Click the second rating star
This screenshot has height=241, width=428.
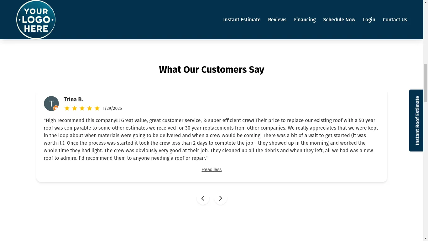pos(75,108)
